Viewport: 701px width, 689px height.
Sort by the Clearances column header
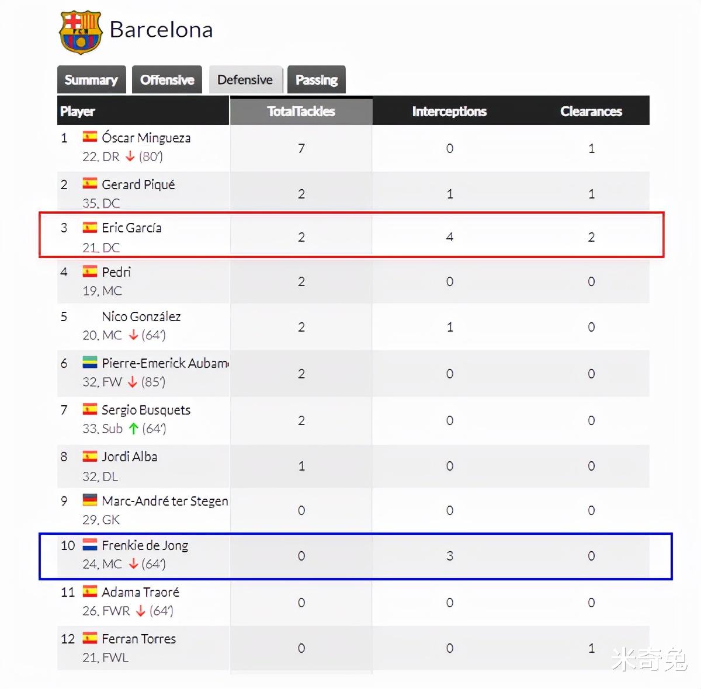point(591,111)
